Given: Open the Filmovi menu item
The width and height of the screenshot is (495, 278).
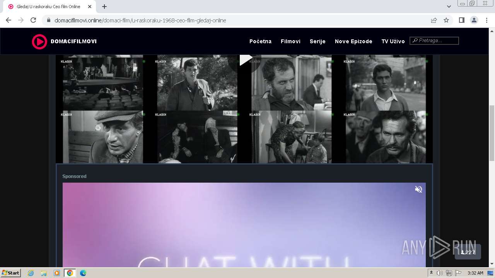Looking at the screenshot, I should click(290, 41).
